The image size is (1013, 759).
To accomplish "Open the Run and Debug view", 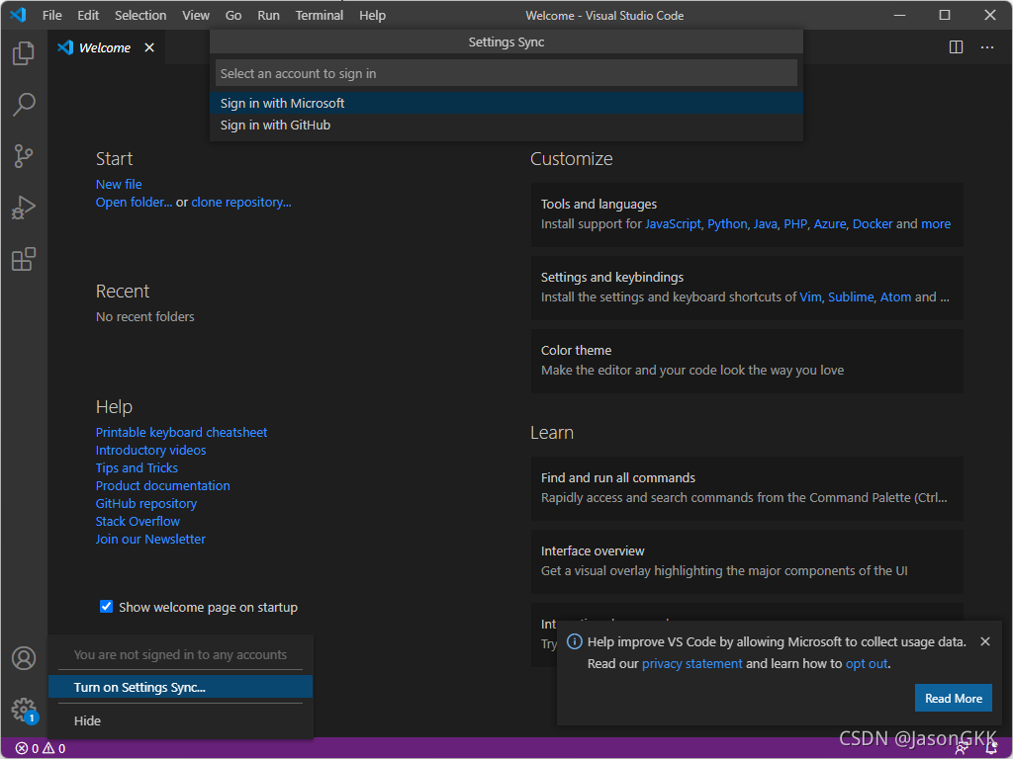I will click(x=24, y=208).
